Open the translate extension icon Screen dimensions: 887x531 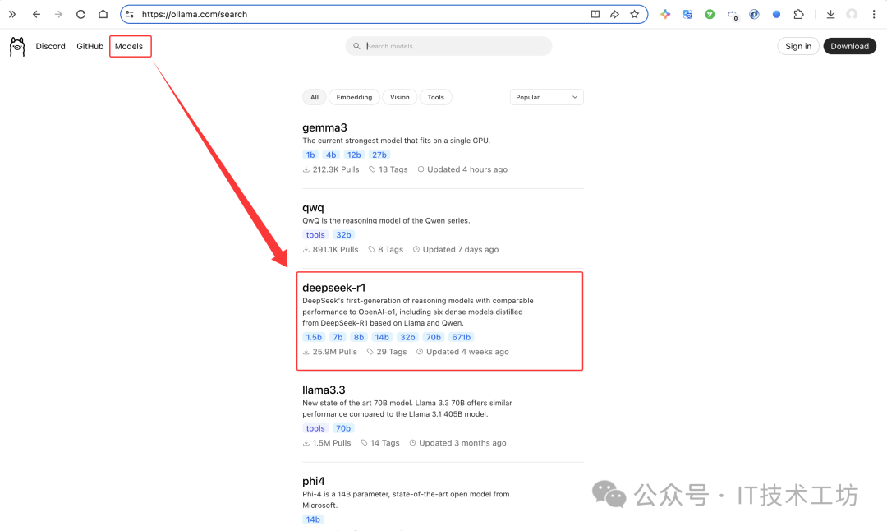pyautogui.click(x=687, y=14)
